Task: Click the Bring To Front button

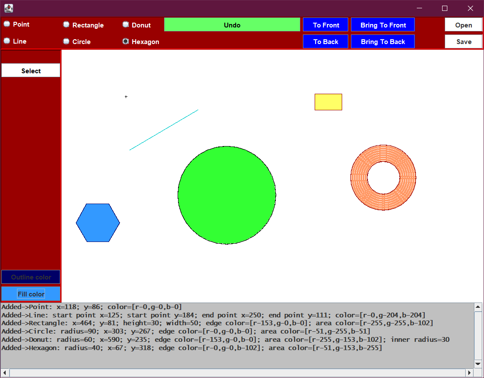Action: pyautogui.click(x=383, y=24)
